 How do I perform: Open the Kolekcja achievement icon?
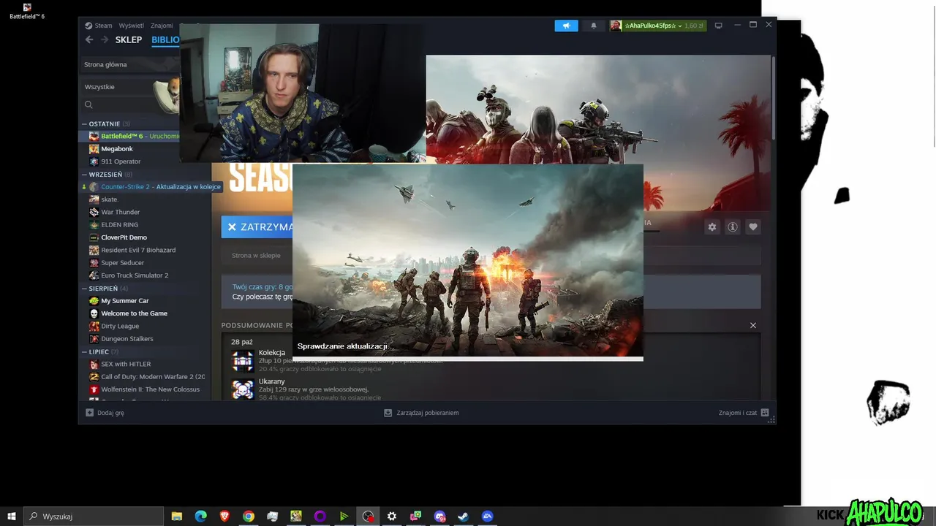243,361
